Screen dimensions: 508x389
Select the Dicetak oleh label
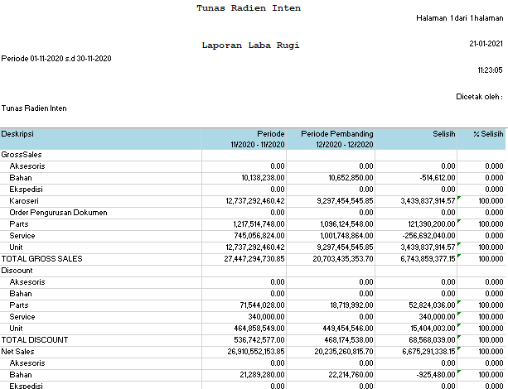480,97
